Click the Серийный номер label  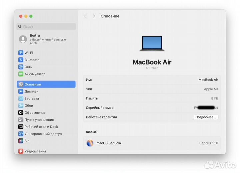click(100, 108)
